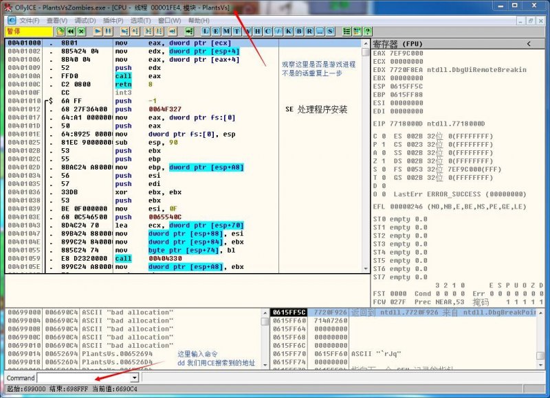
Task: Click the yellow 暂停 status indicator
Action: click(x=29, y=32)
